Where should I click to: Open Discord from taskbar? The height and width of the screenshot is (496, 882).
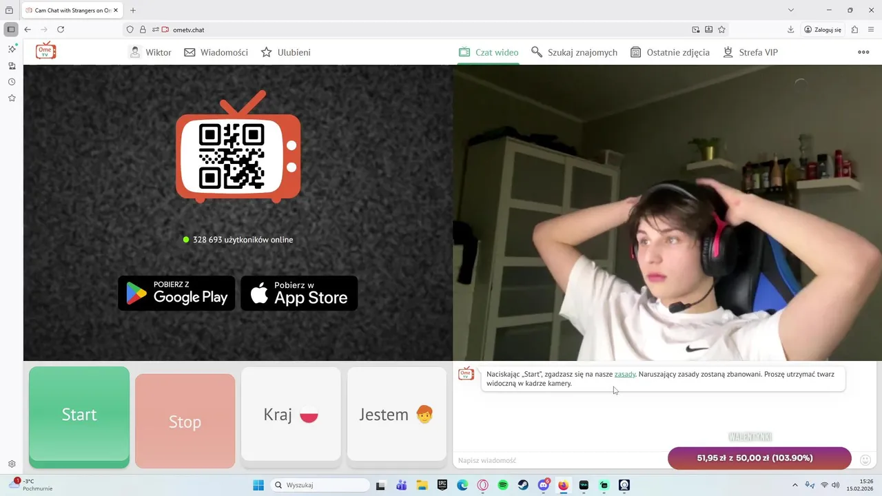click(544, 485)
